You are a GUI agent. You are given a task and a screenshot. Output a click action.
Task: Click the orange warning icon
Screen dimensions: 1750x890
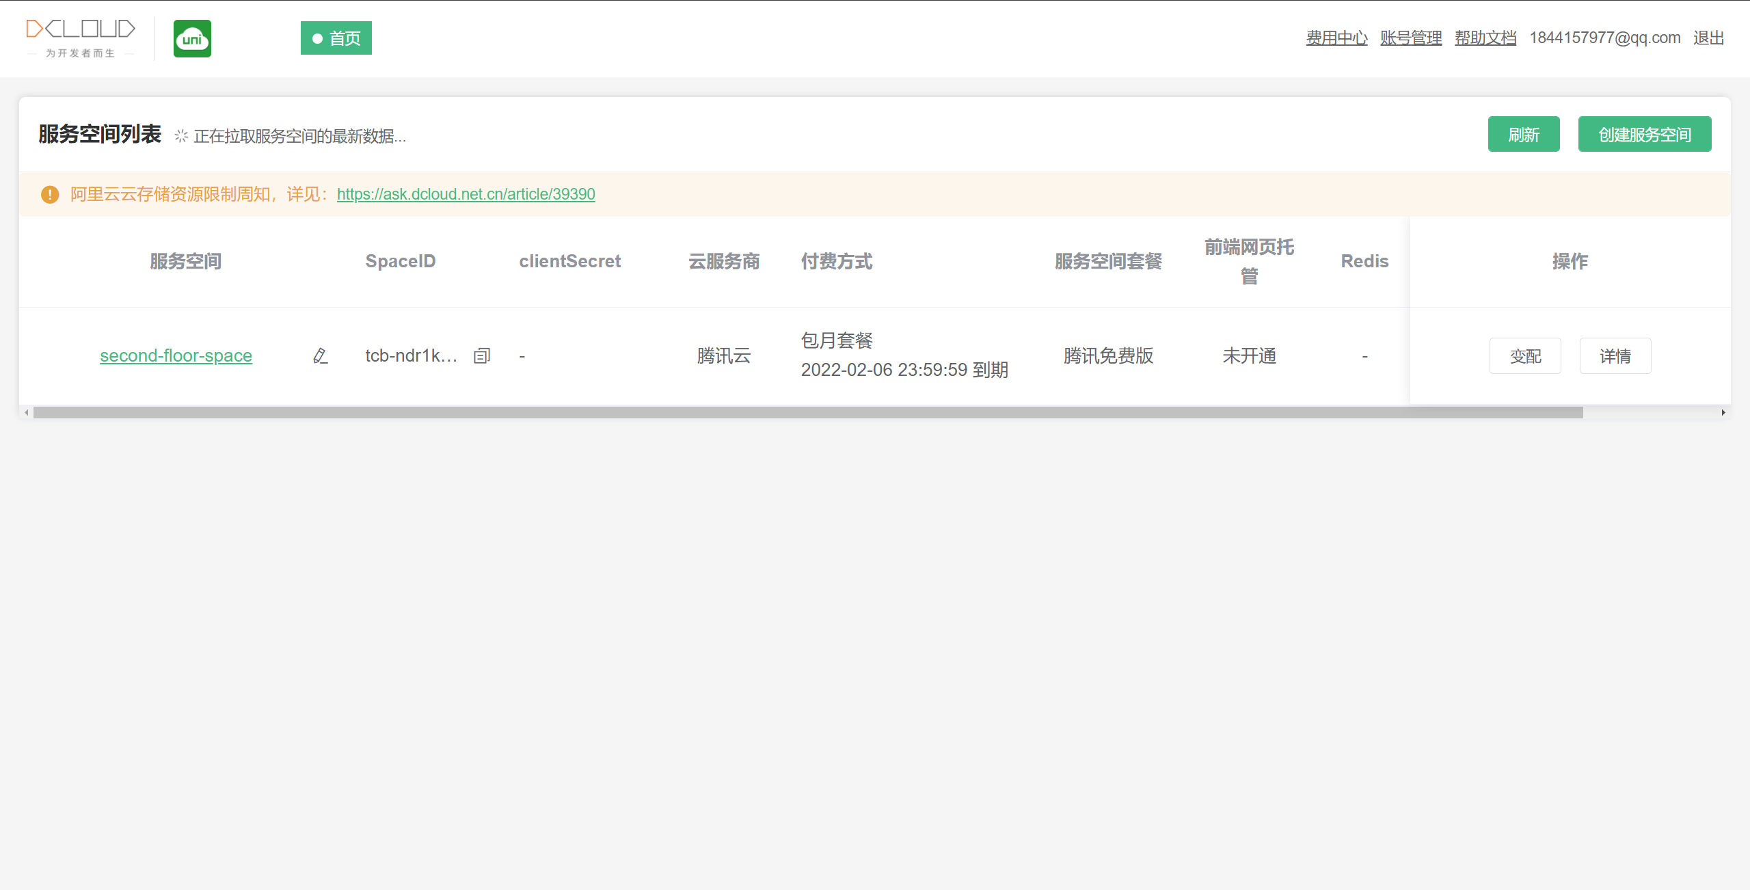pos(50,195)
